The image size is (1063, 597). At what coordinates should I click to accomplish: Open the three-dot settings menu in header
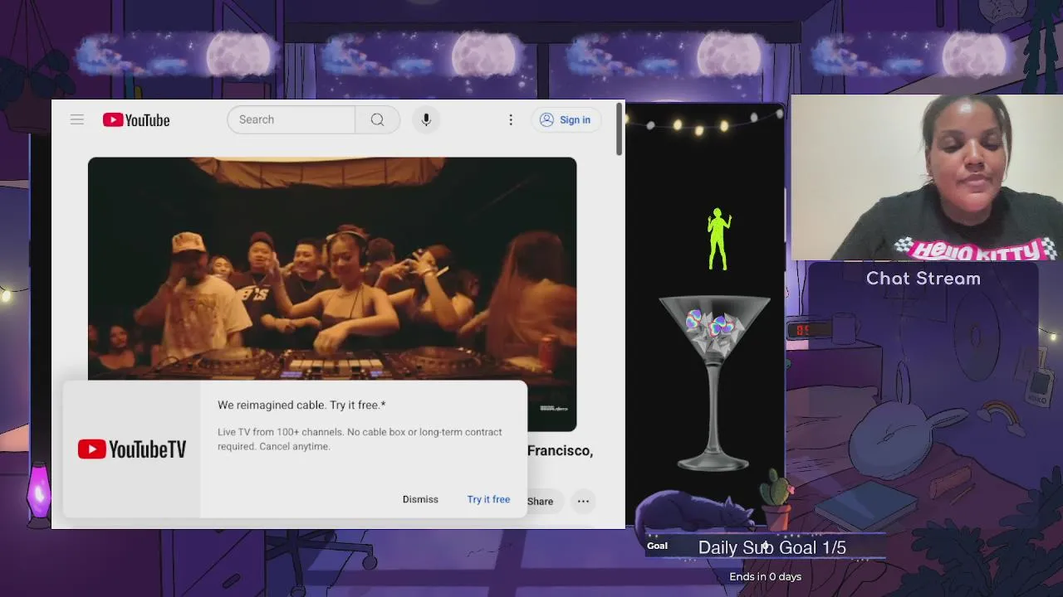pyautogui.click(x=511, y=119)
